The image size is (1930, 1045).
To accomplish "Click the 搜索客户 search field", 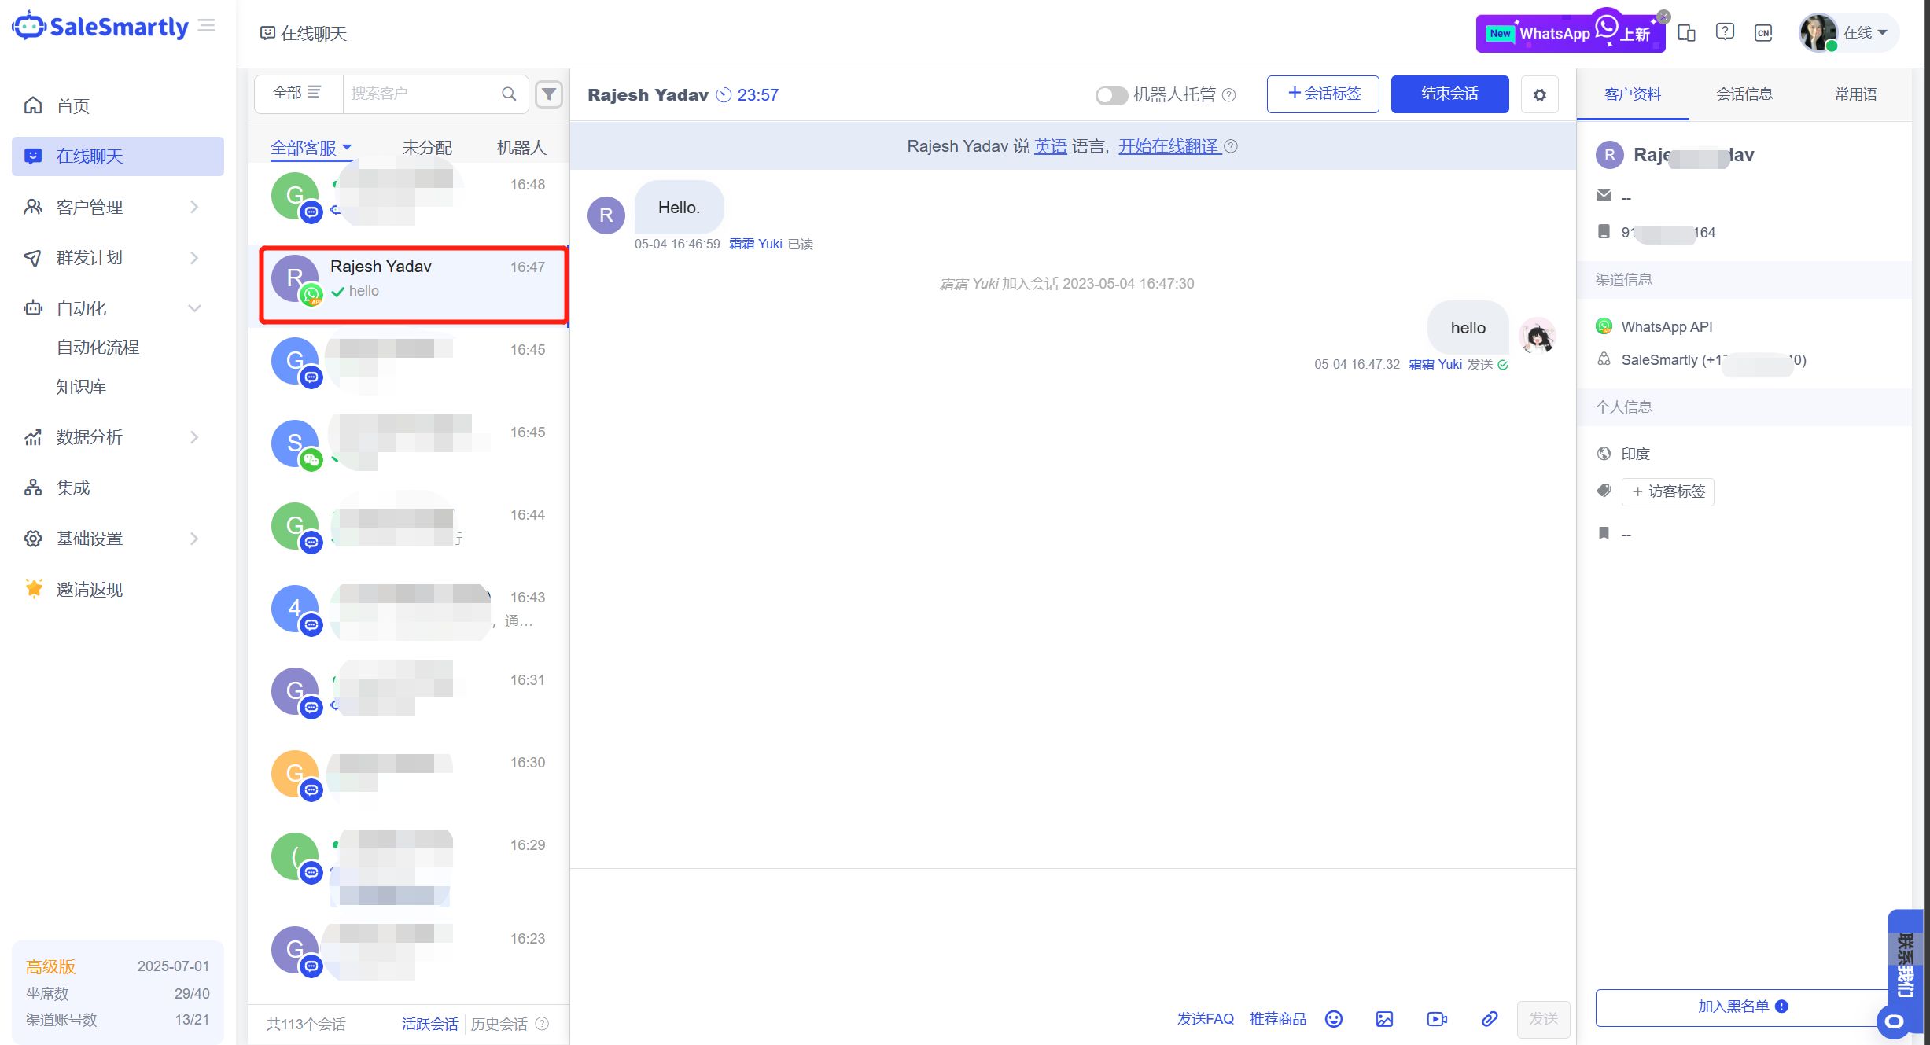I will click(x=421, y=94).
